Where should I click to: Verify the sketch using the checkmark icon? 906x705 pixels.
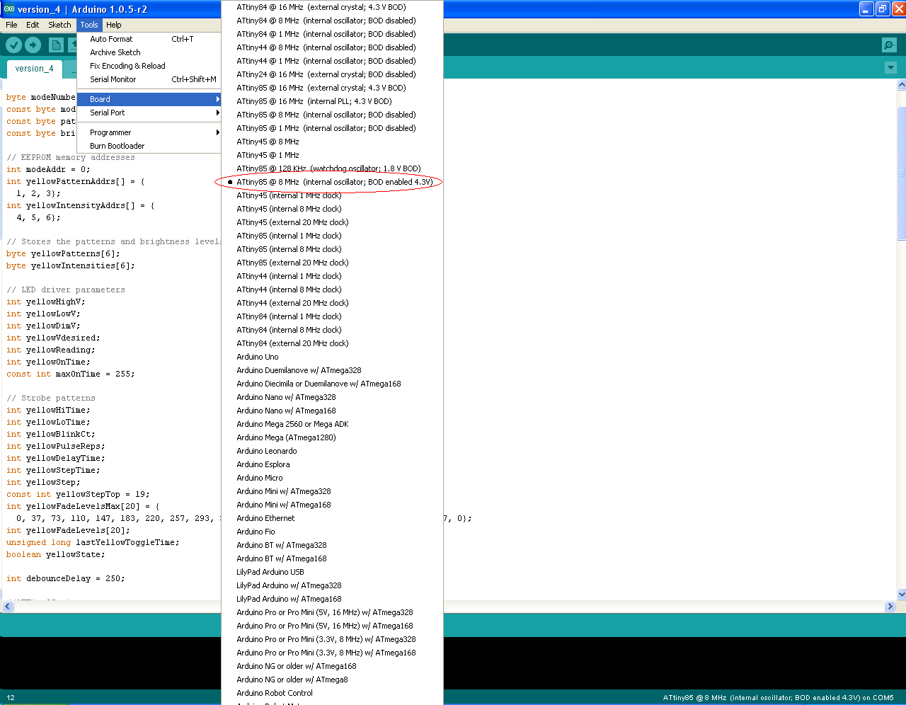point(14,45)
